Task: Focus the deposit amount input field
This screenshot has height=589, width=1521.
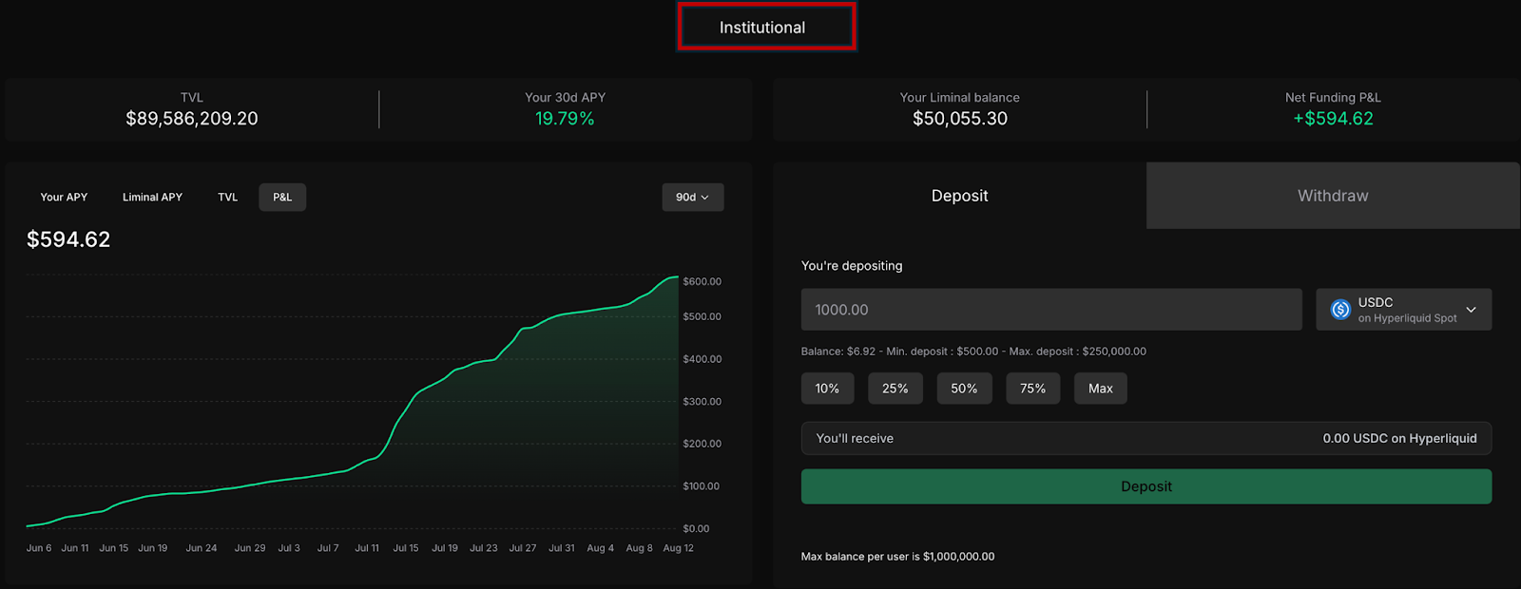Action: pyautogui.click(x=1050, y=310)
